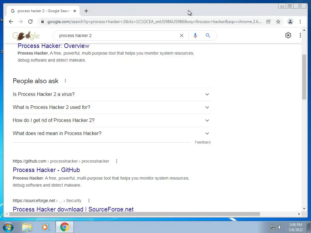The height and width of the screenshot is (233, 311).
Task: Open Google quick settings gear
Action: click(x=288, y=35)
